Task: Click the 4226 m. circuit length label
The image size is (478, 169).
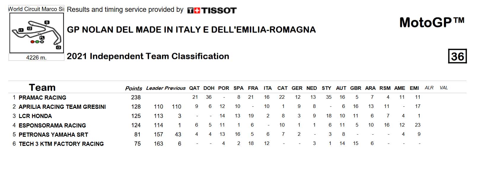Action: click(x=36, y=58)
